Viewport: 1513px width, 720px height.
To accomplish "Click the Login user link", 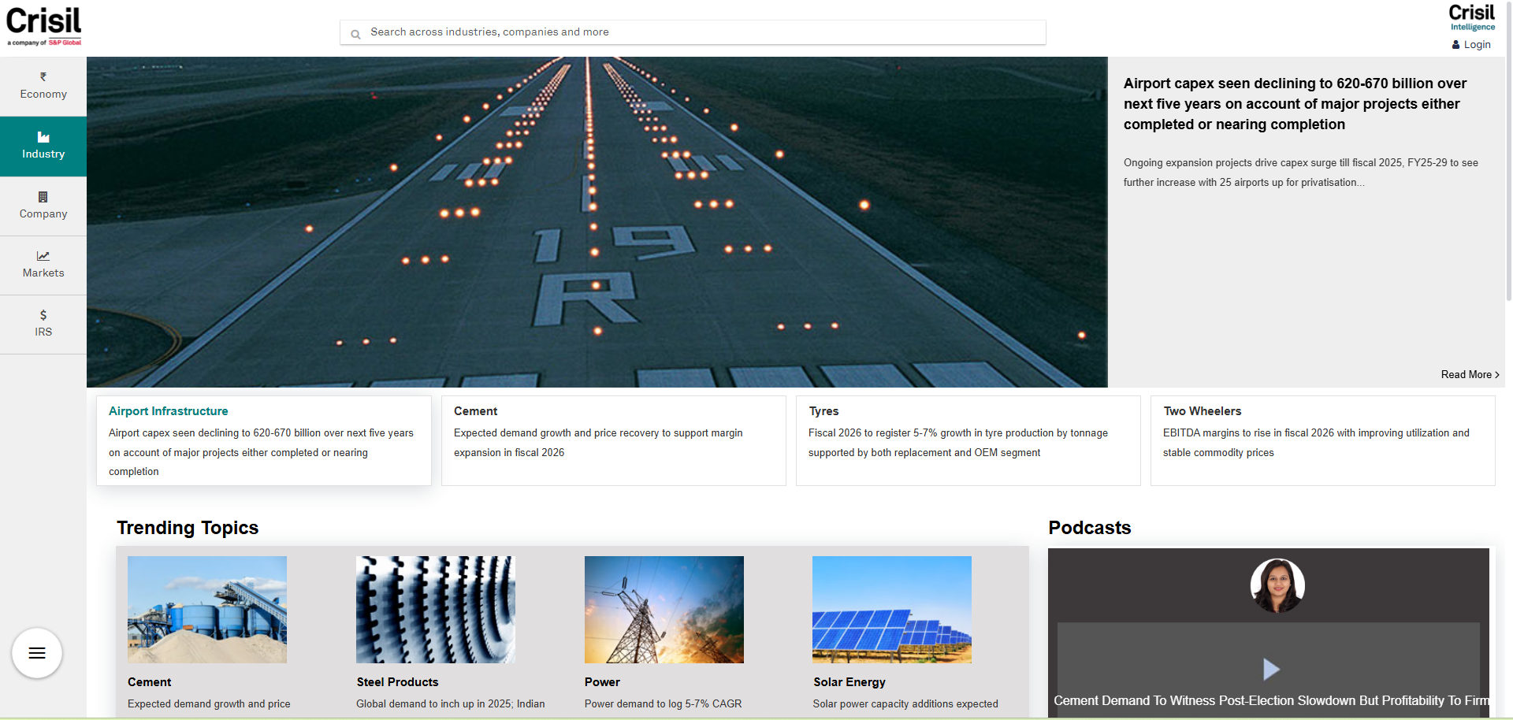I will [x=1471, y=45].
